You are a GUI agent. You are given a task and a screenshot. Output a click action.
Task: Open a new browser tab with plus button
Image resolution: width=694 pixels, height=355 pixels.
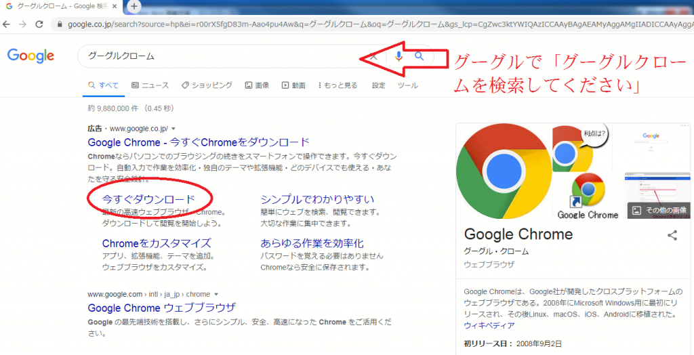(x=134, y=6)
